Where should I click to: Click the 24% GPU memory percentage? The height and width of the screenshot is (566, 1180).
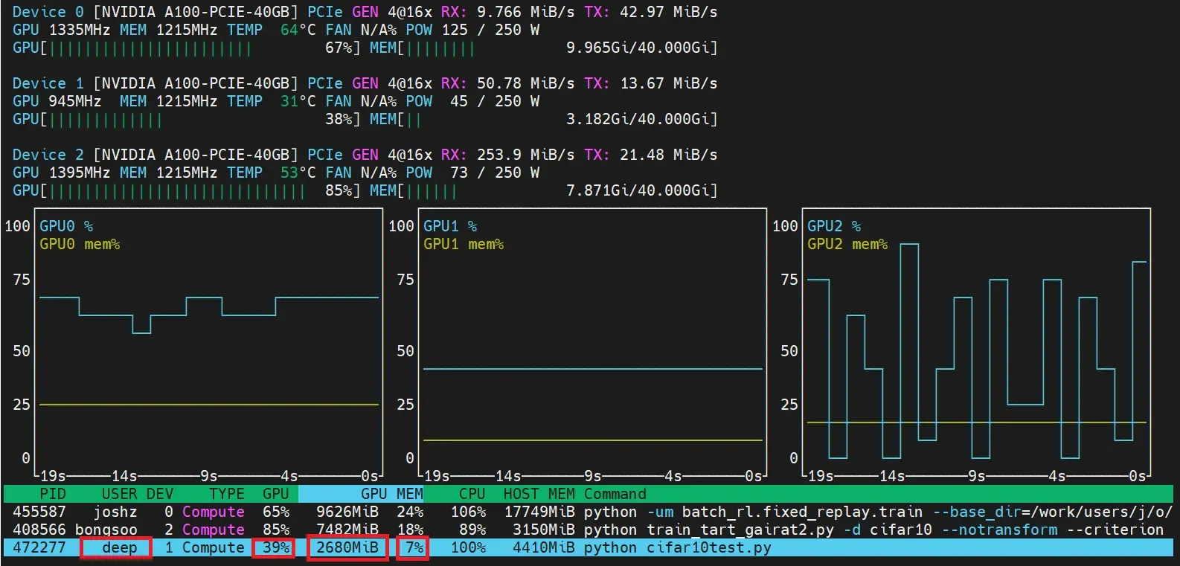pyautogui.click(x=410, y=512)
